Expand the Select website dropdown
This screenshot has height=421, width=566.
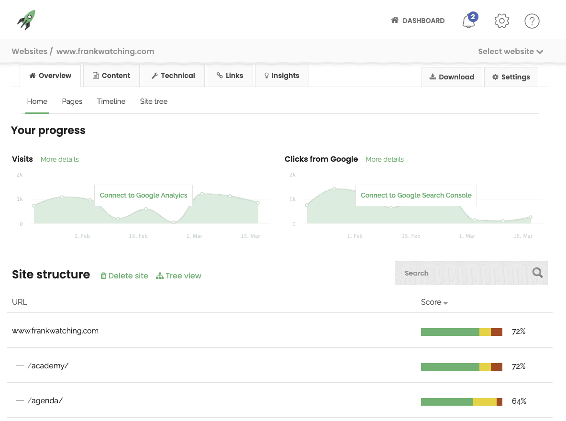[511, 51]
